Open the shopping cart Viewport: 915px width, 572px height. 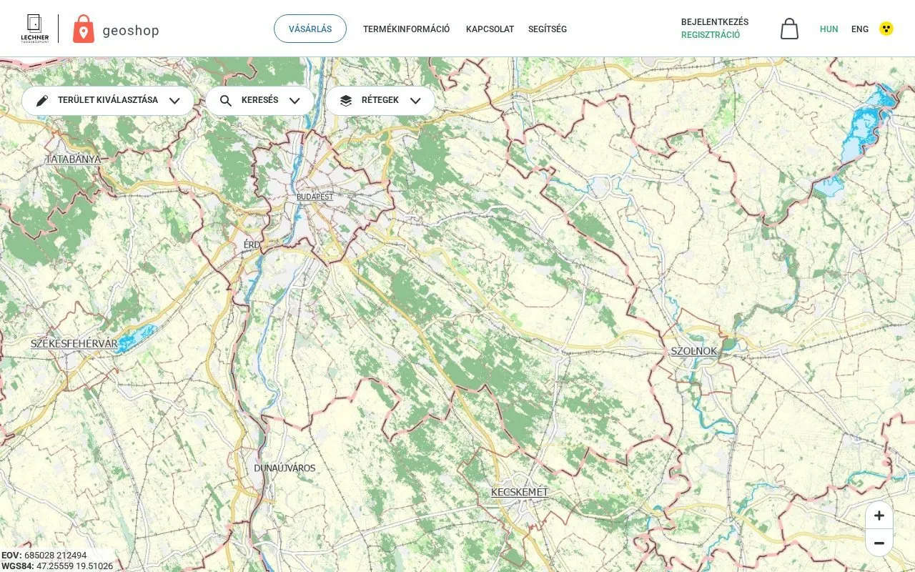click(x=789, y=29)
